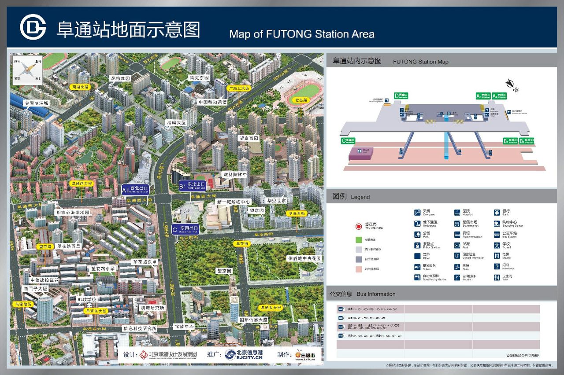Viewport: 564px width, 375px height.
Task: Select the Overpass legend icon
Action: coord(417,212)
